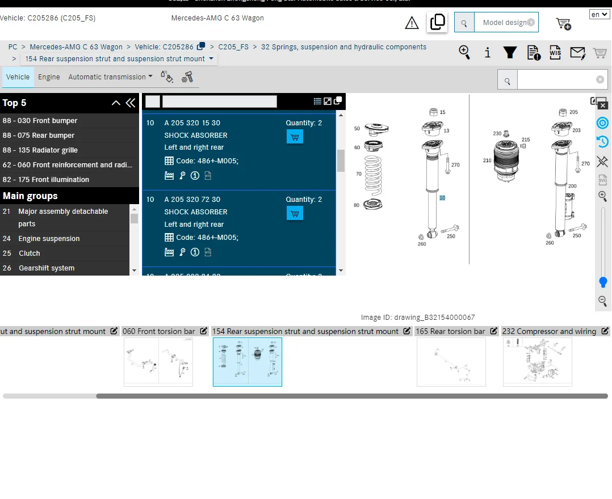Toggle the pin icon in image toolbar
Image resolution: width=612 pixels, height=499 pixels.
click(x=603, y=162)
